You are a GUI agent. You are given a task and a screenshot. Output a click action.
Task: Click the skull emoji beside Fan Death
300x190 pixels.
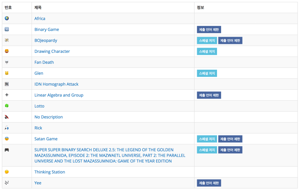click(x=7, y=62)
